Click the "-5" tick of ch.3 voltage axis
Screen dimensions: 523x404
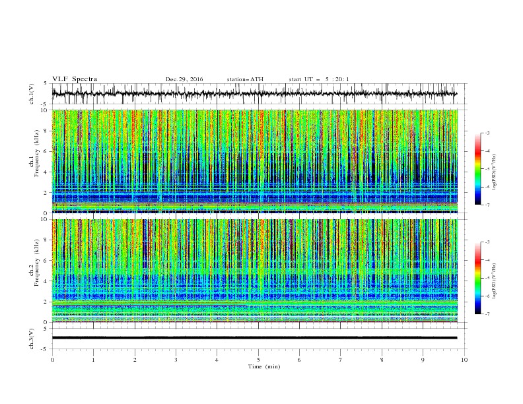coord(45,349)
